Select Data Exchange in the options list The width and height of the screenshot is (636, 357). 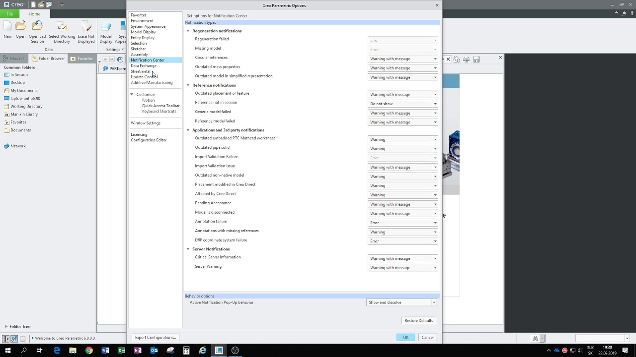[x=144, y=65]
